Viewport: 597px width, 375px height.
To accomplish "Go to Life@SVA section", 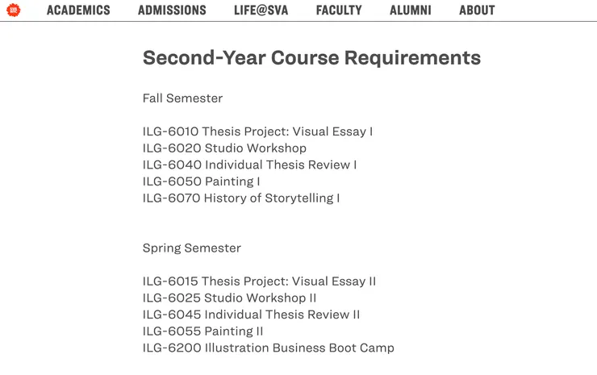I will pos(261,10).
